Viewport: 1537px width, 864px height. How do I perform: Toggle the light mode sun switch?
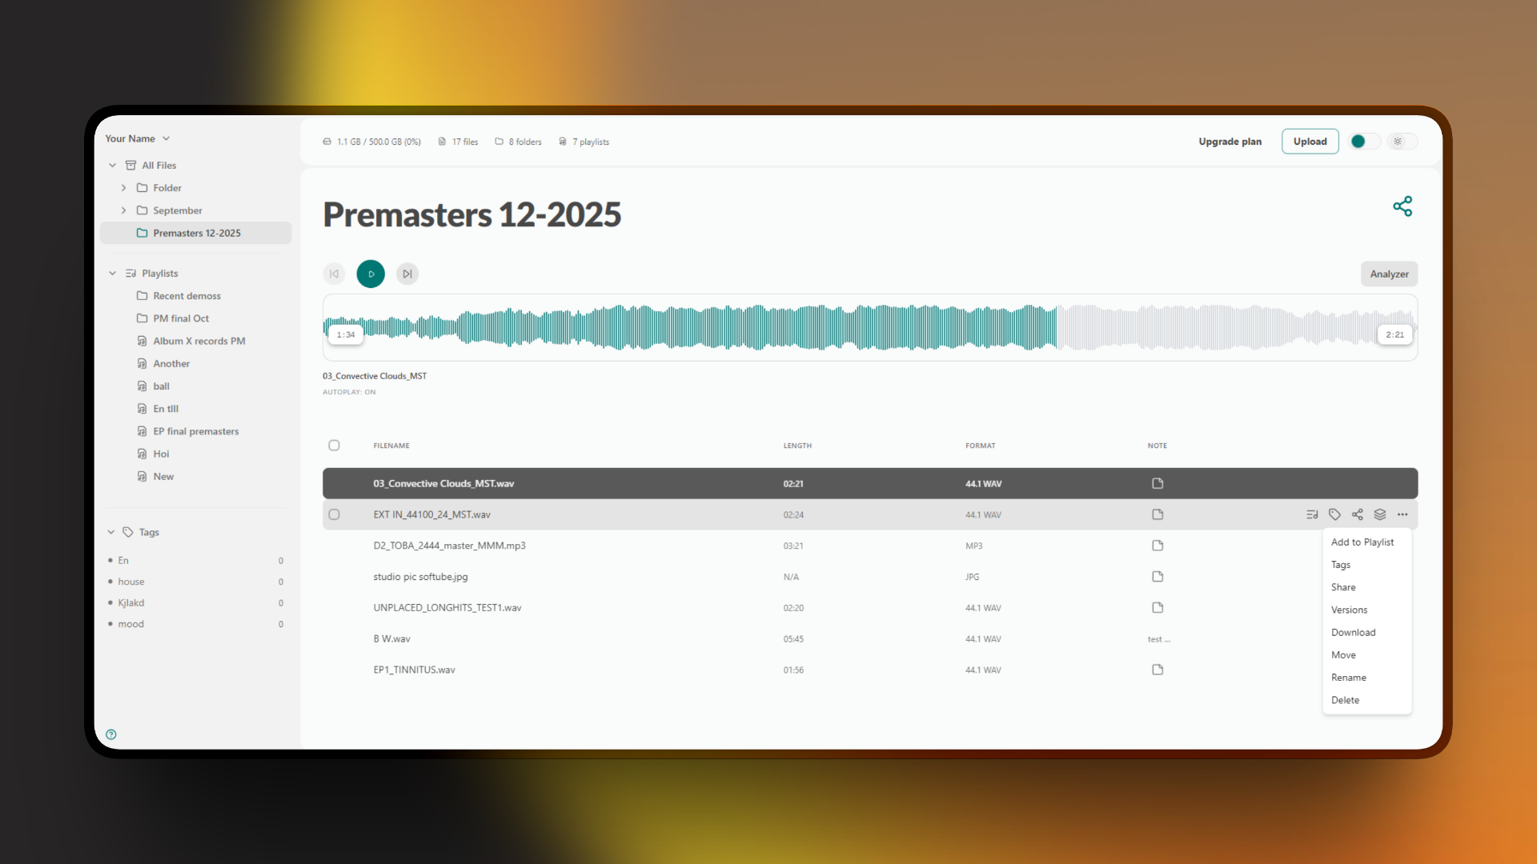(x=1402, y=142)
